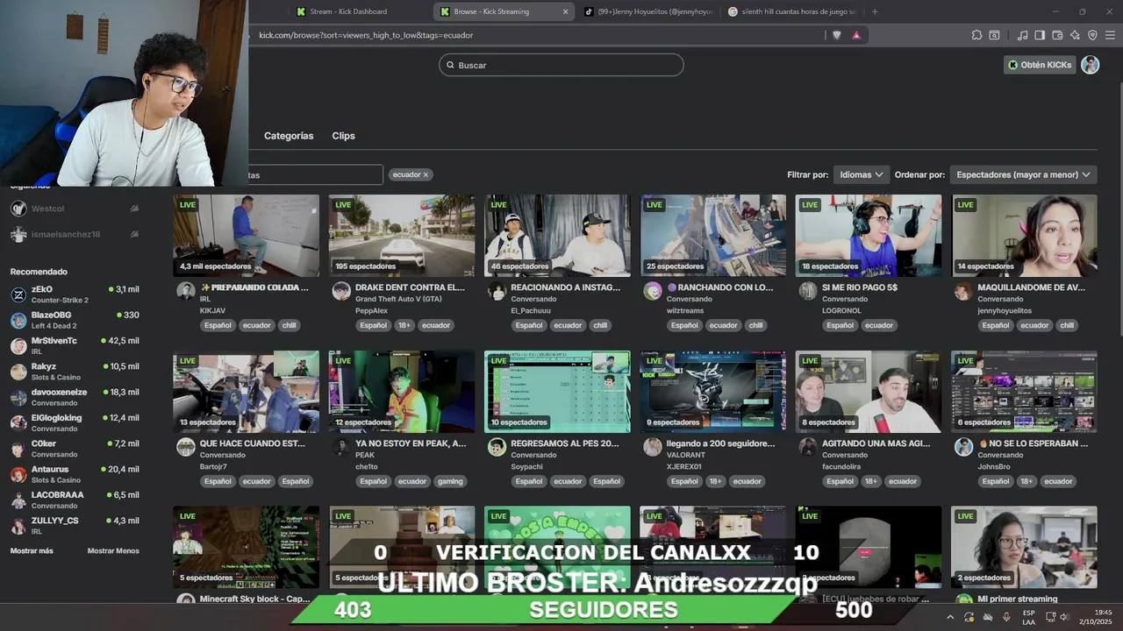The image size is (1123, 631).
Task: Open the PREPARANDO COLADA stream thumbnail
Action: [246, 235]
